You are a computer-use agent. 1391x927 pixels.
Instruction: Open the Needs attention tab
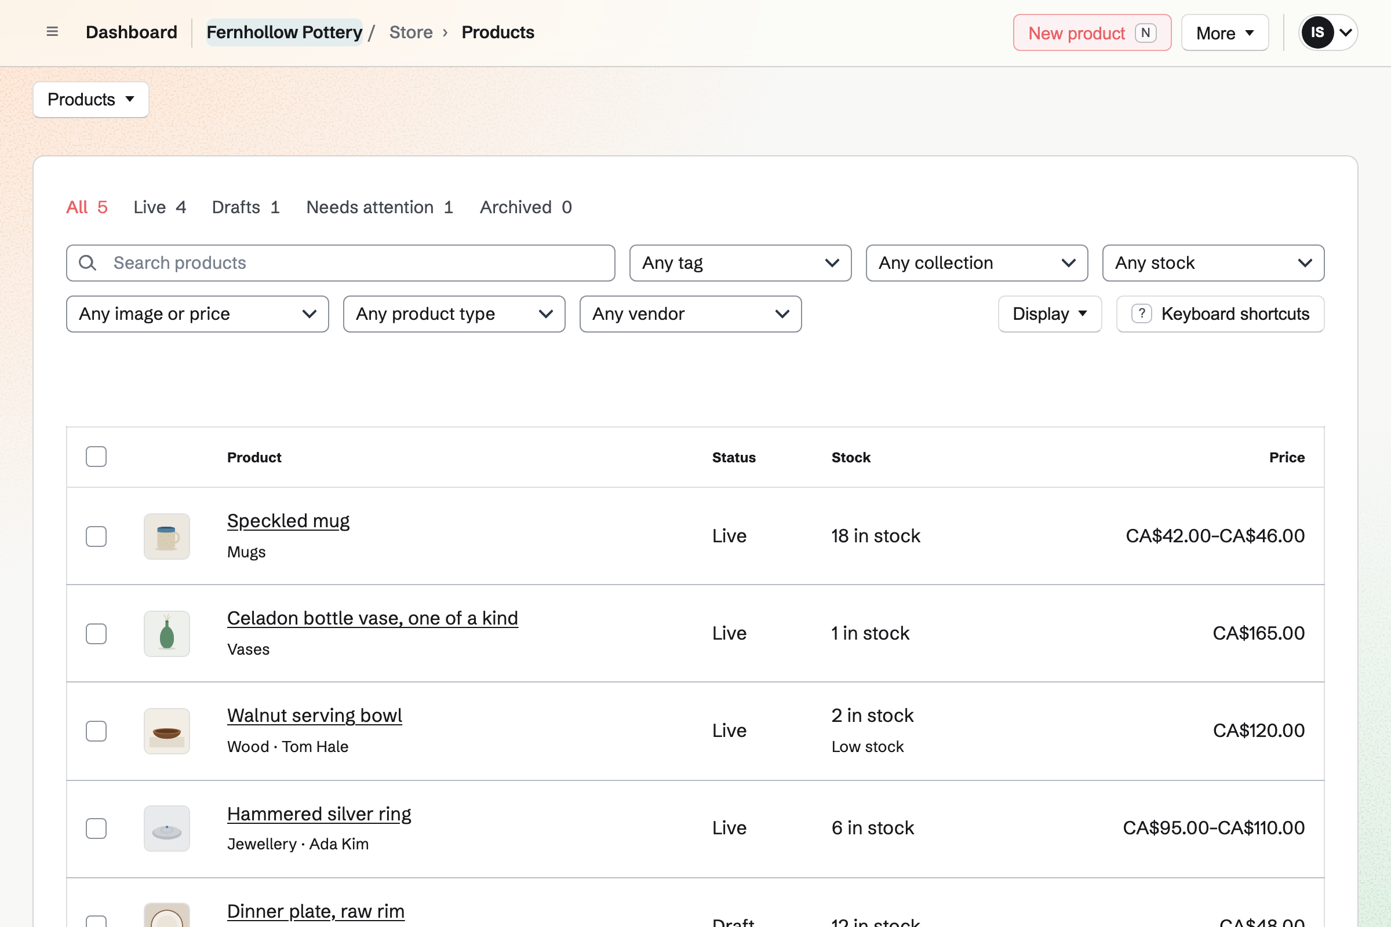coord(380,207)
